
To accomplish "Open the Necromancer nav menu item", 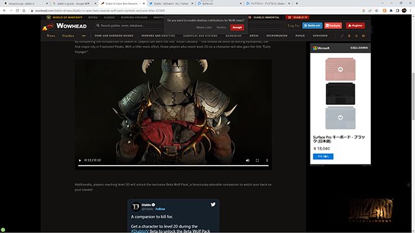I will point(277,36).
